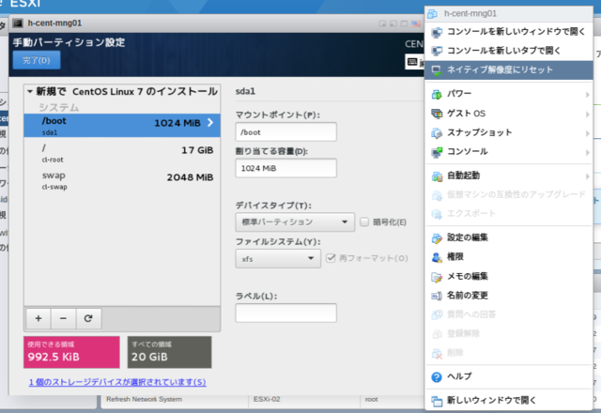Click the 割り当てる容量 1024 MiB field

[x=285, y=168]
